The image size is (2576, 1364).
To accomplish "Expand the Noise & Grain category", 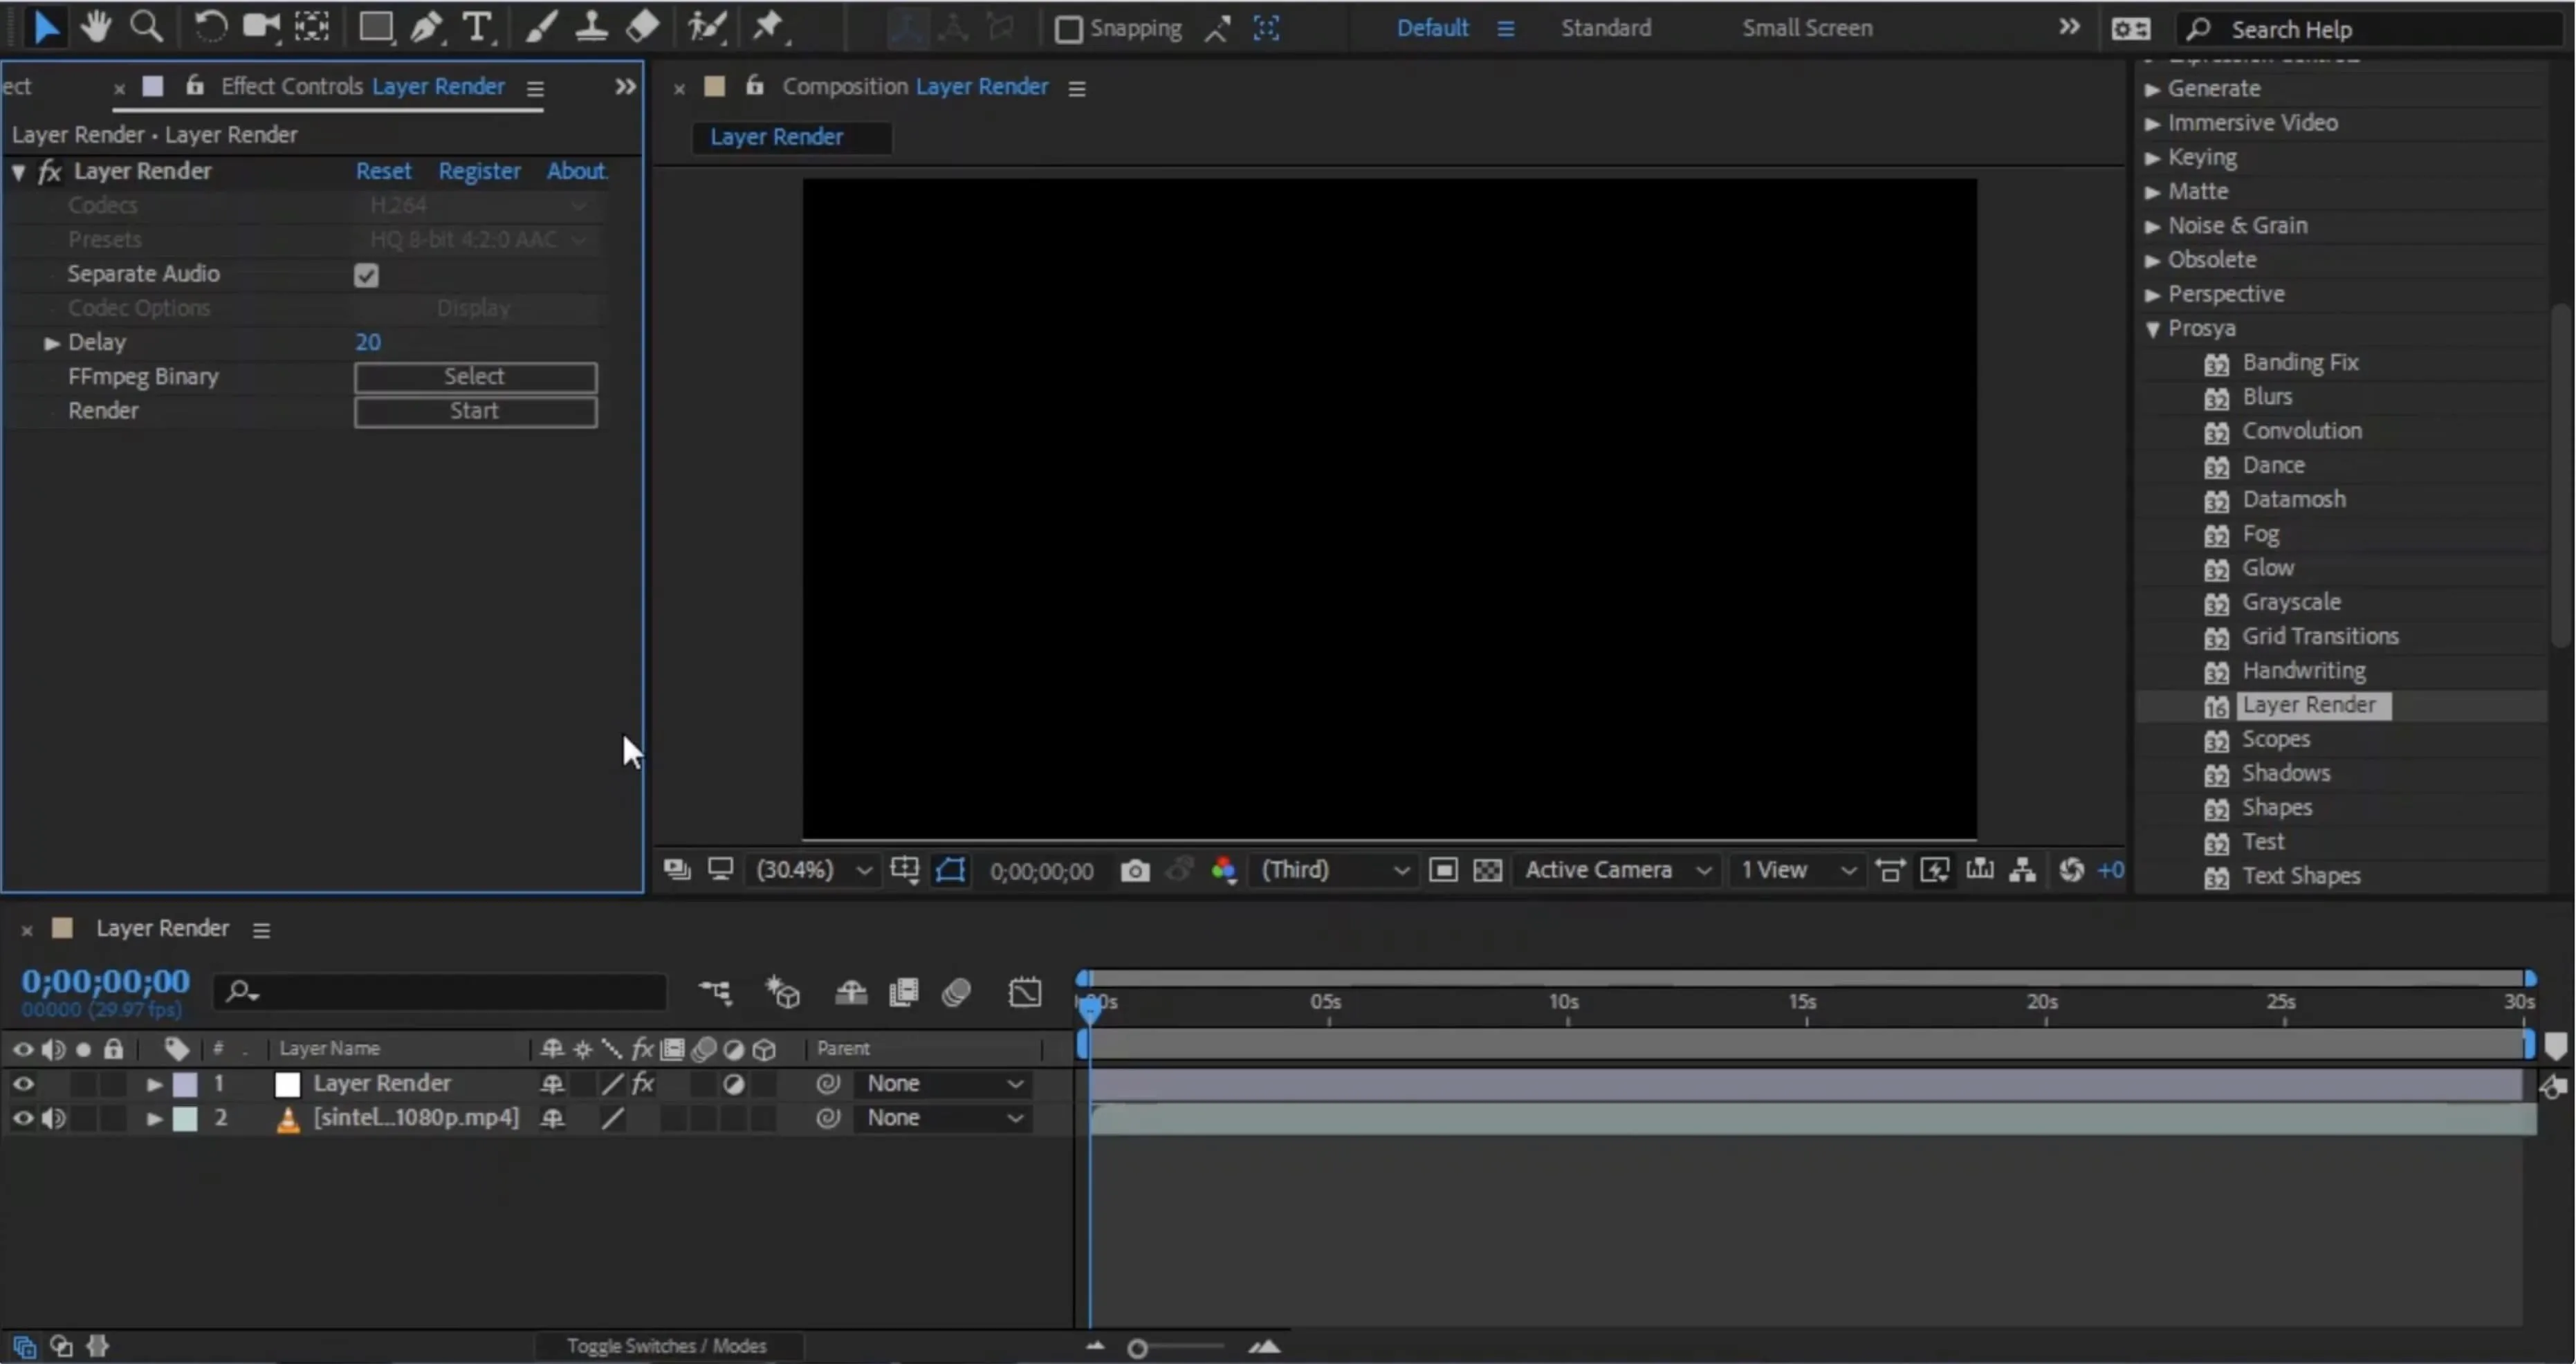I will [x=2153, y=226].
